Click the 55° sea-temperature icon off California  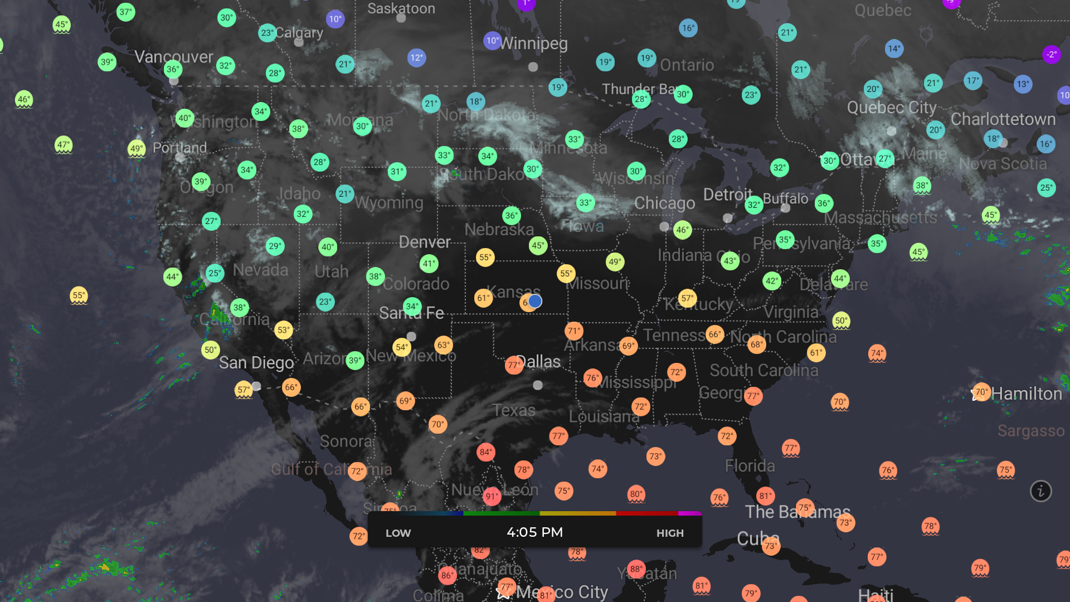tap(79, 295)
